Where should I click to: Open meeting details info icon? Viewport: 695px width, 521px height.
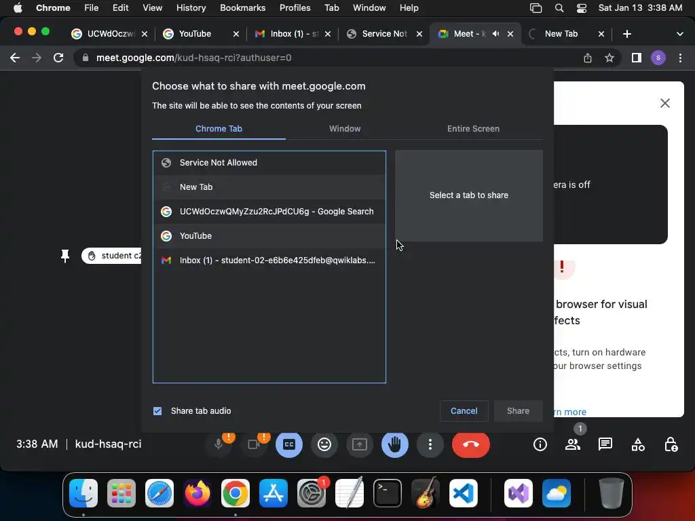(540, 444)
